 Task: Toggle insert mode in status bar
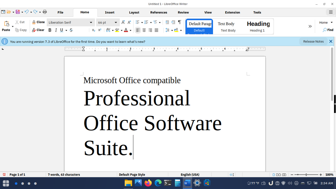tap(232, 175)
